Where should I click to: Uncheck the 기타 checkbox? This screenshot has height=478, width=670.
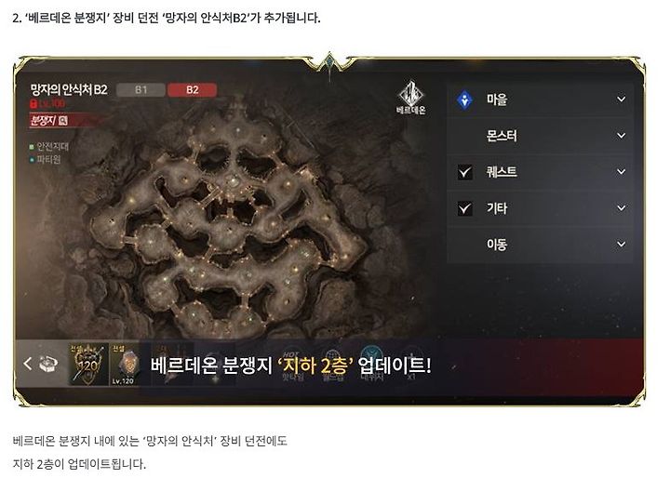pyautogui.click(x=465, y=208)
